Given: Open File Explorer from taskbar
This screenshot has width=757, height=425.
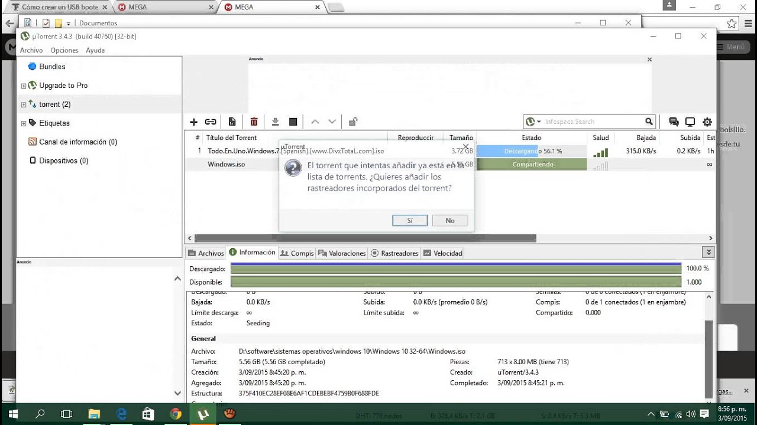Looking at the screenshot, I should pyautogui.click(x=94, y=414).
